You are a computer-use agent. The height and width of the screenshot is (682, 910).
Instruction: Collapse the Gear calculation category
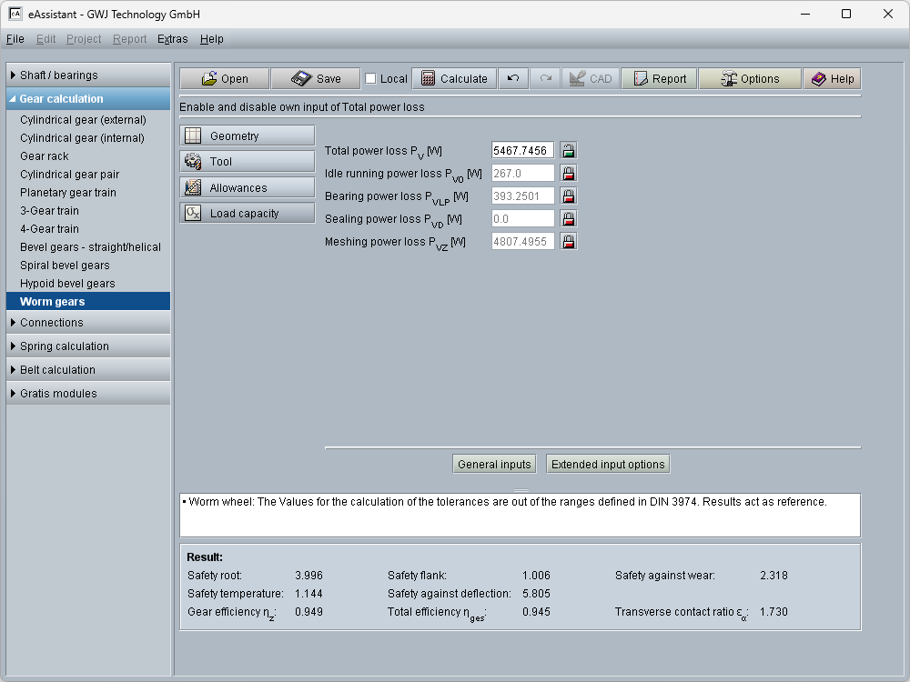[88, 99]
